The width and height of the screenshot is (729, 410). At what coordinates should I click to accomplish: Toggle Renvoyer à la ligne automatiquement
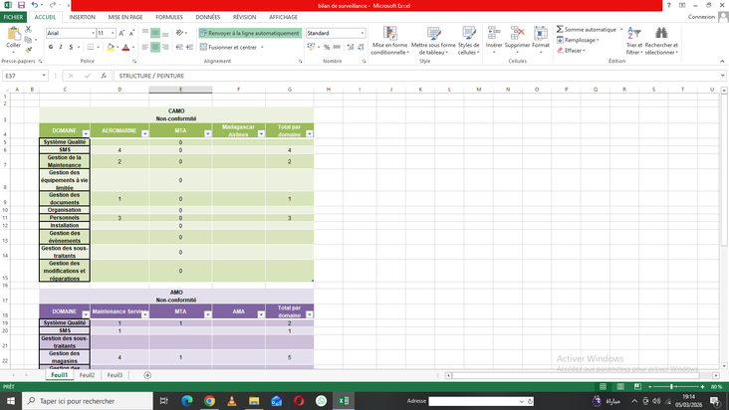[x=250, y=33]
